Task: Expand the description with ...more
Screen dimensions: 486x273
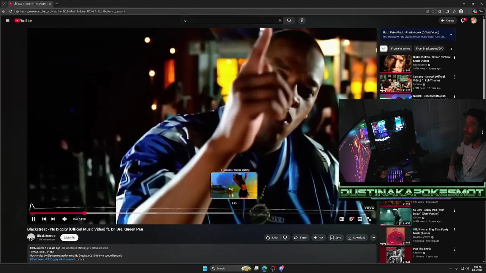Action: pyautogui.click(x=80, y=259)
